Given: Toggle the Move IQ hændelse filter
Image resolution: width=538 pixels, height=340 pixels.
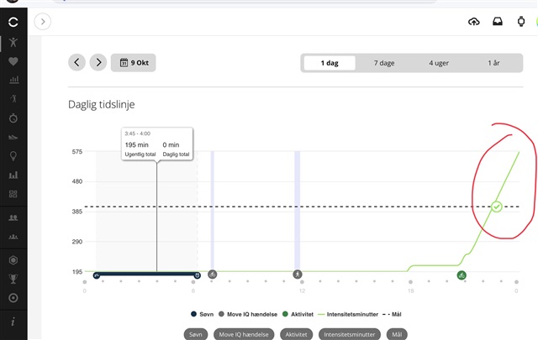Looking at the screenshot, I should [x=245, y=334].
